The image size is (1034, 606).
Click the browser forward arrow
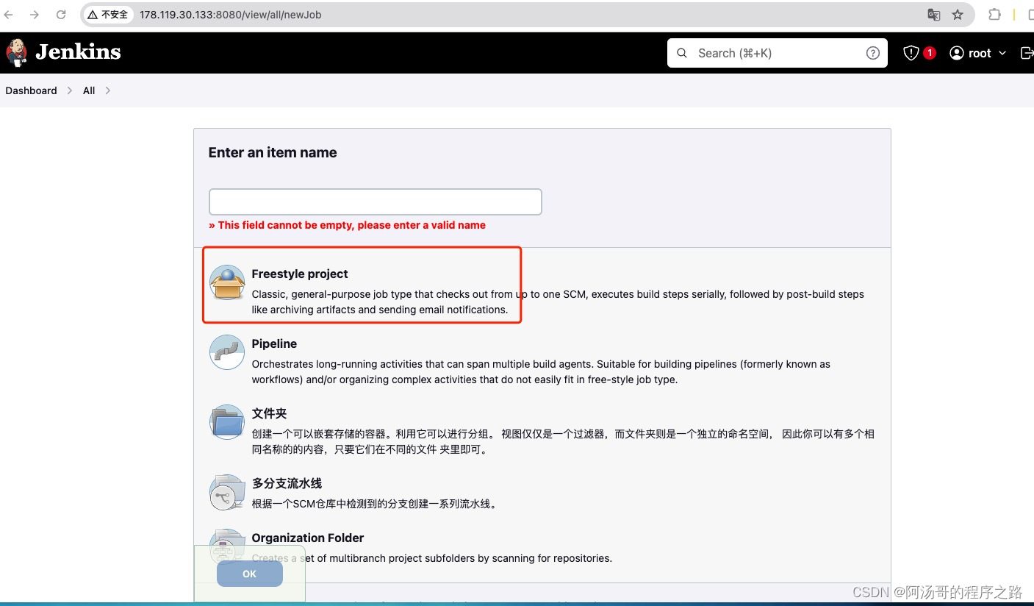tap(34, 14)
